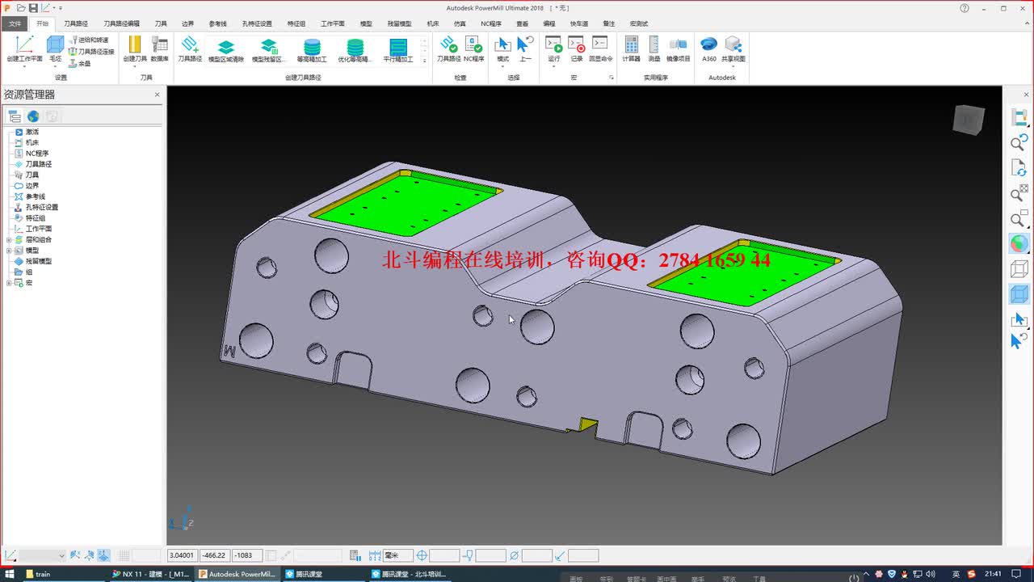Toggle shaded model view in right toolbar
Screen dimensions: 1034x582
coord(1019,243)
